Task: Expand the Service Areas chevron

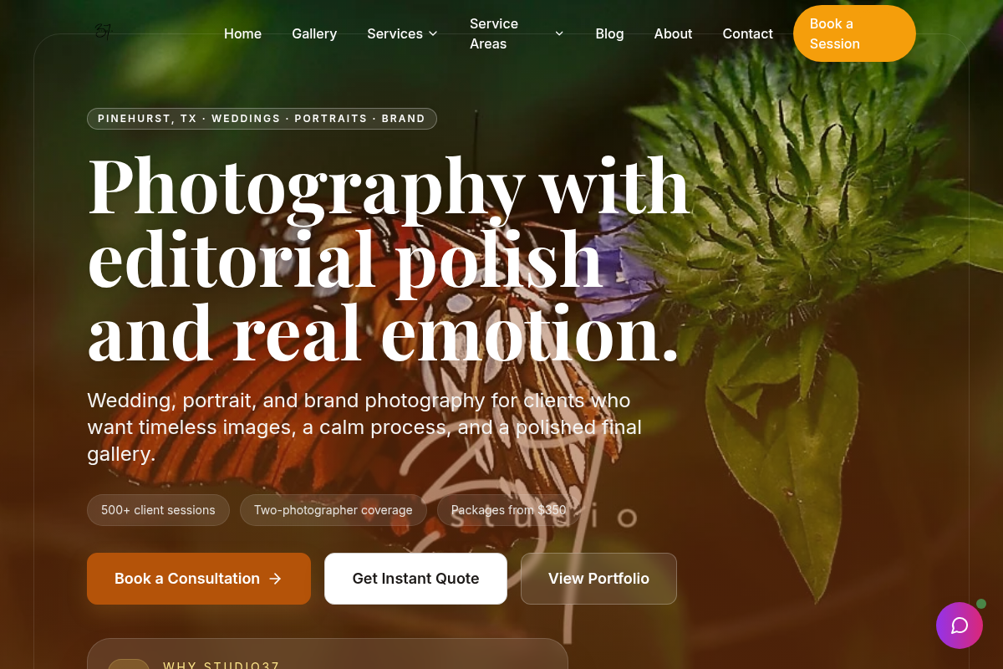Action: pos(559,33)
